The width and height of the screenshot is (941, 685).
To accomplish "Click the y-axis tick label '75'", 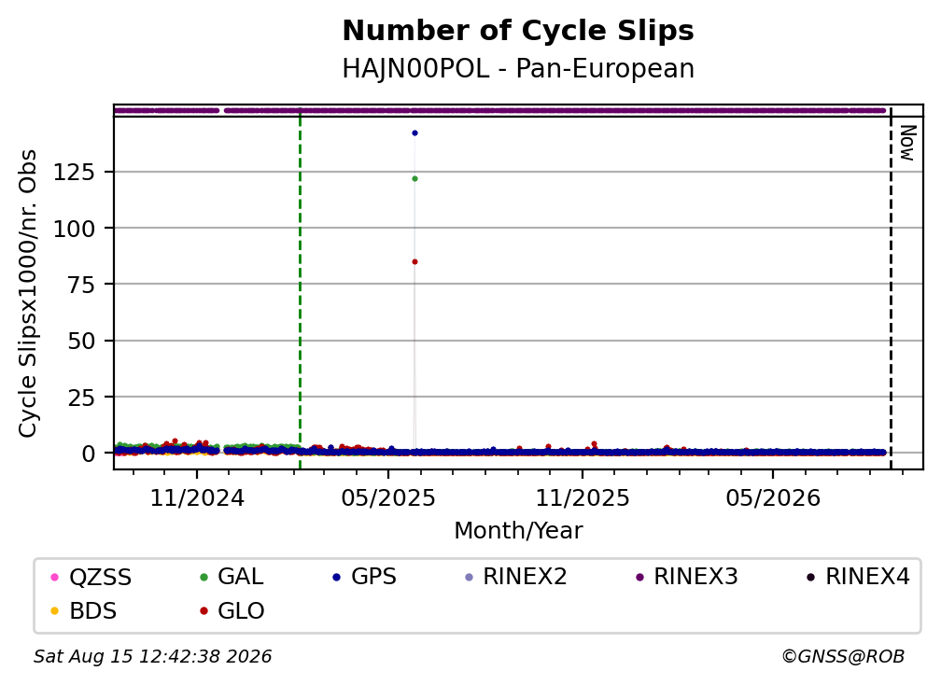I will [81, 285].
